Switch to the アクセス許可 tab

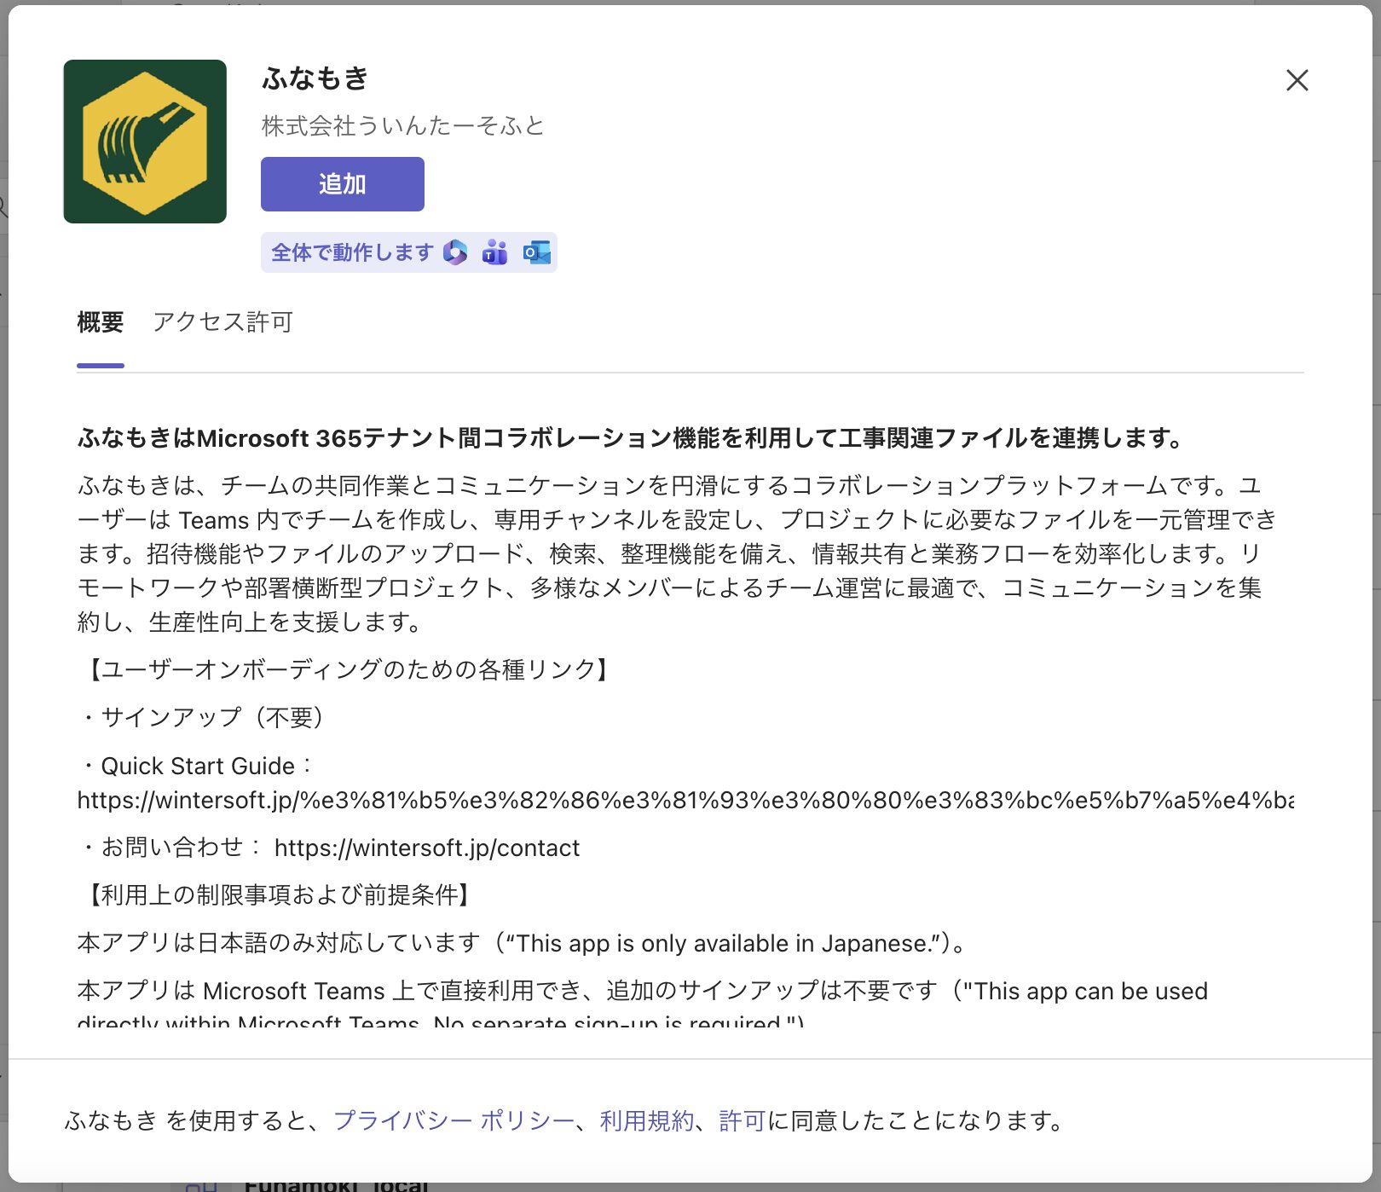[x=222, y=322]
